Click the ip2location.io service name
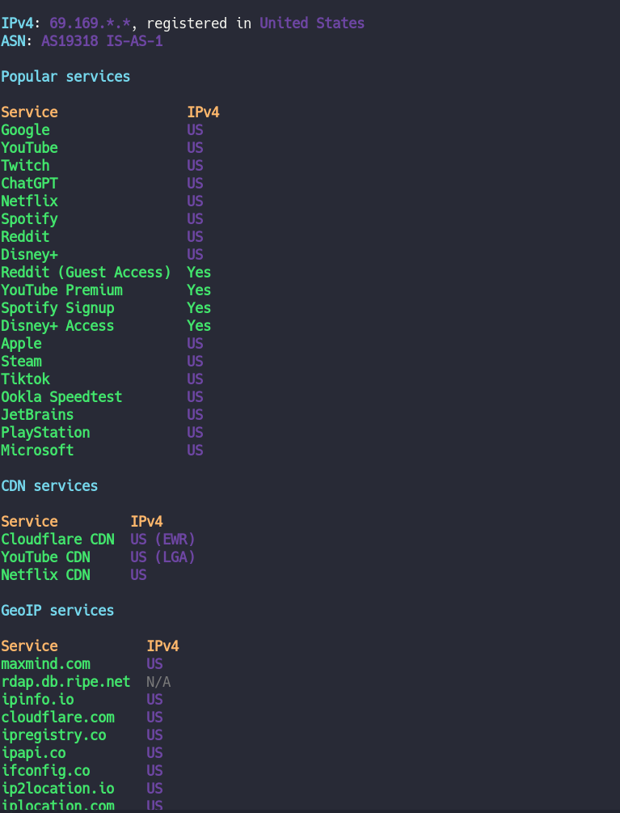 coord(57,789)
